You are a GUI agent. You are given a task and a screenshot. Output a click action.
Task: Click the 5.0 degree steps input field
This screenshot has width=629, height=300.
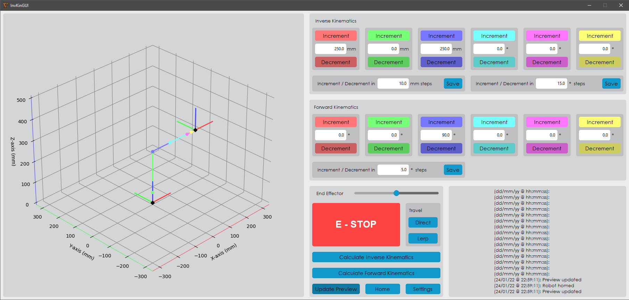point(393,170)
